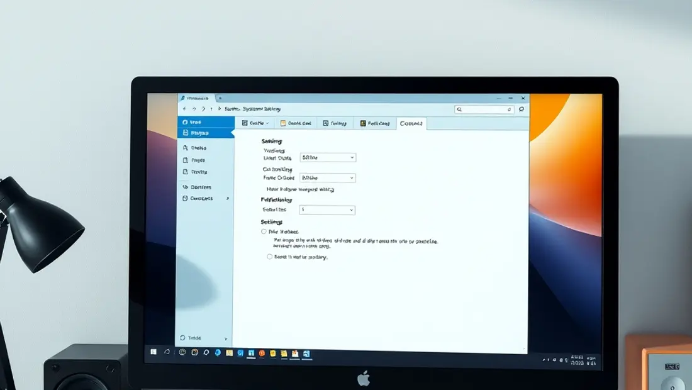Click the speech bubble icon right of the search box
The width and height of the screenshot is (692, 390).
tap(522, 109)
